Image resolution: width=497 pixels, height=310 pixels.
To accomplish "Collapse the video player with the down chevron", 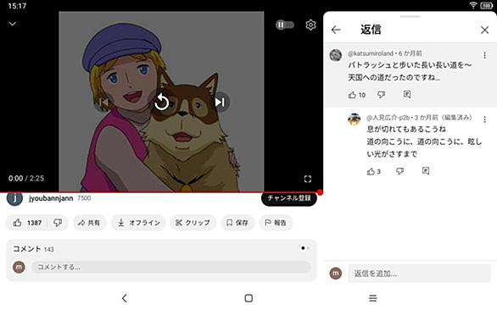I will [13, 24].
